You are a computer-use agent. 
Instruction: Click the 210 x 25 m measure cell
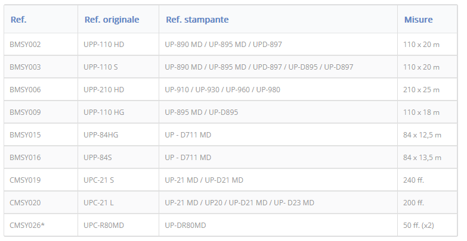(428, 89)
